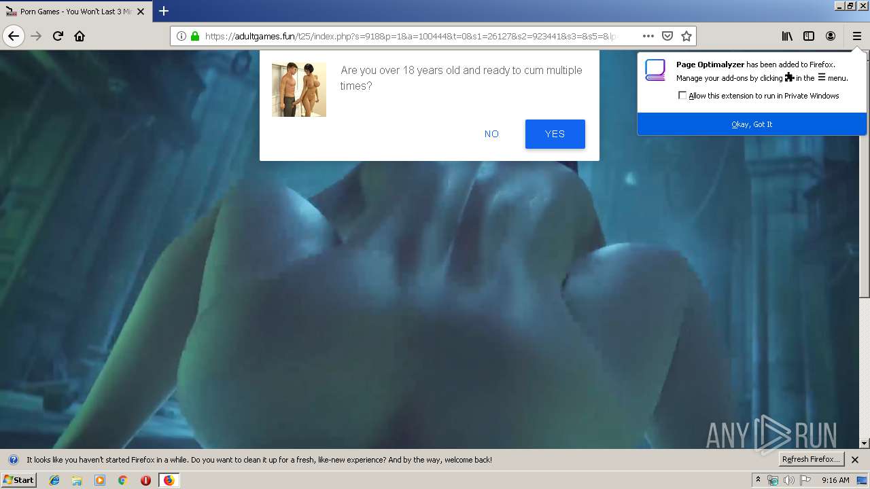This screenshot has height=489, width=870.
Task: Dismiss add-on notice with Okay, Got It
Action: point(752,124)
